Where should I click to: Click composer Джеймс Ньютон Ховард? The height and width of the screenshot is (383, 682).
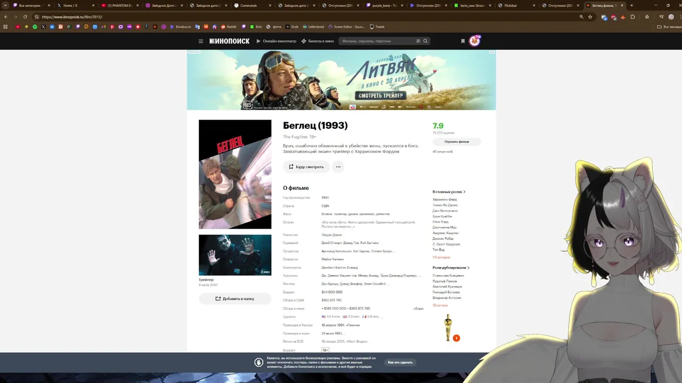point(339,268)
